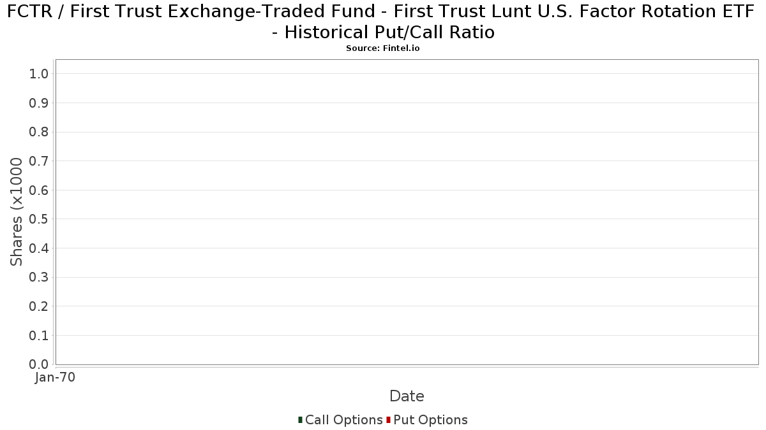Click the Source: Fintel.io subtitle
Viewport: 766px width, 430px height.
coord(383,48)
